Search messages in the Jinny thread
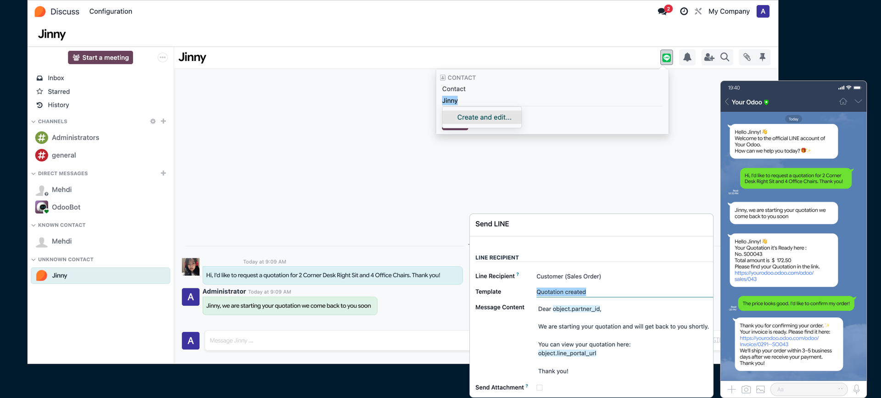Screen dimensions: 881x398 [x=725, y=57]
